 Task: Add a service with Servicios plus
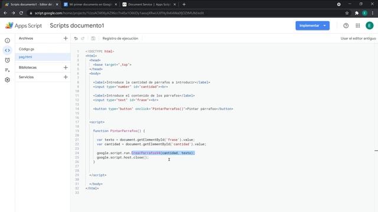tap(66, 77)
